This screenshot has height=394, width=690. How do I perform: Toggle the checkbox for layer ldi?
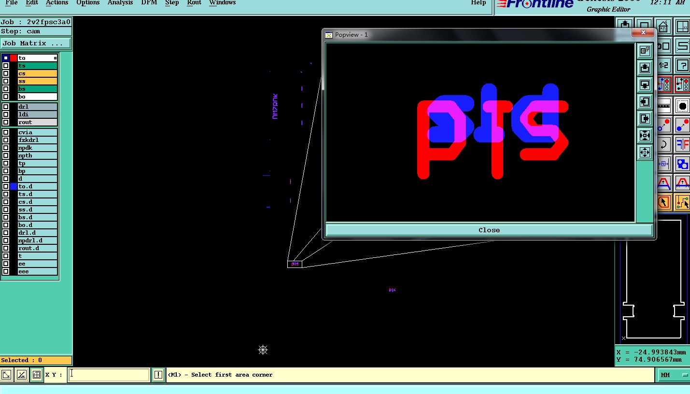tap(6, 114)
